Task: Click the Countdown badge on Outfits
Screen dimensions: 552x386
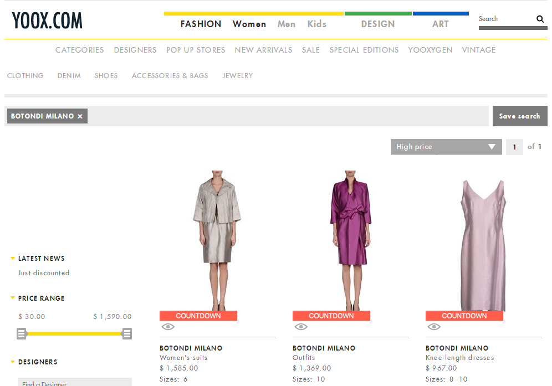Action: tap(331, 316)
